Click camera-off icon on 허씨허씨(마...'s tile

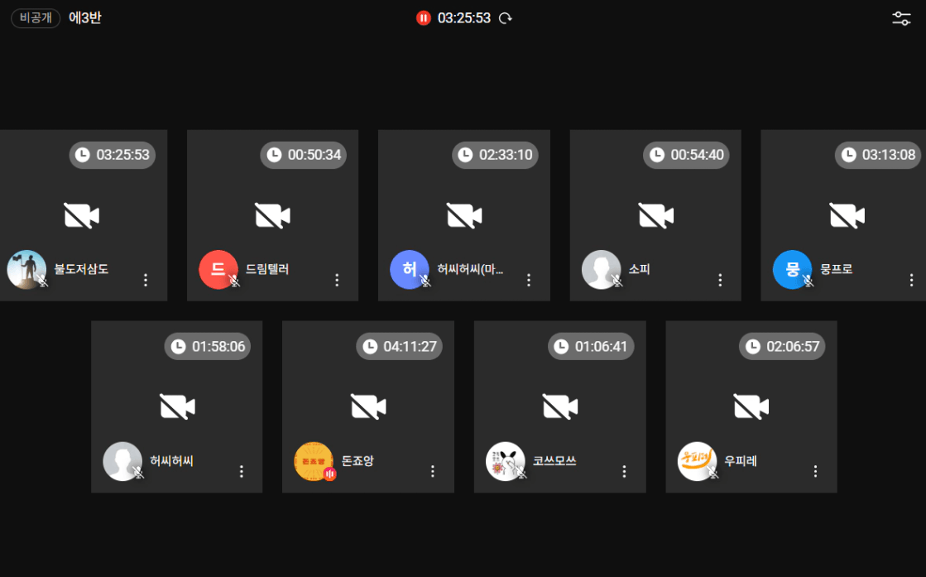[x=464, y=215]
